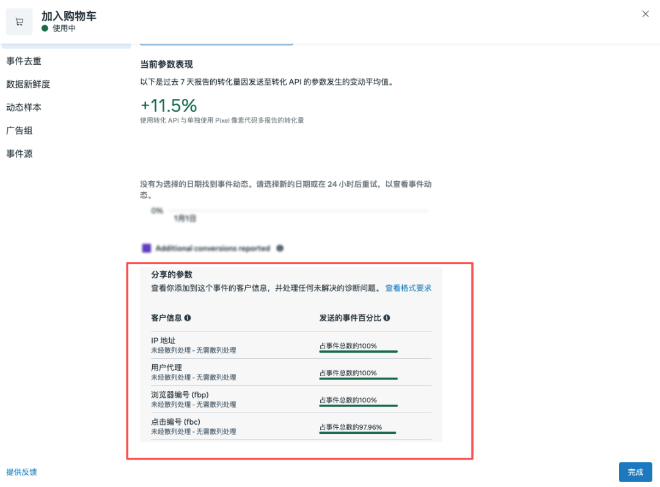Go to 数据新鲜度 in the sidebar
This screenshot has width=660, height=487.
click(x=28, y=84)
